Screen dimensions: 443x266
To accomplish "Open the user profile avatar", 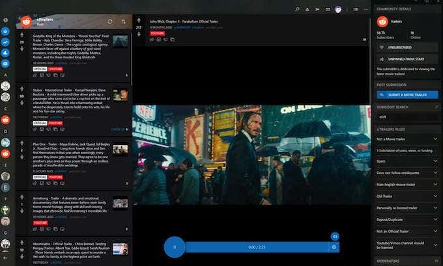I will click(x=337, y=9).
